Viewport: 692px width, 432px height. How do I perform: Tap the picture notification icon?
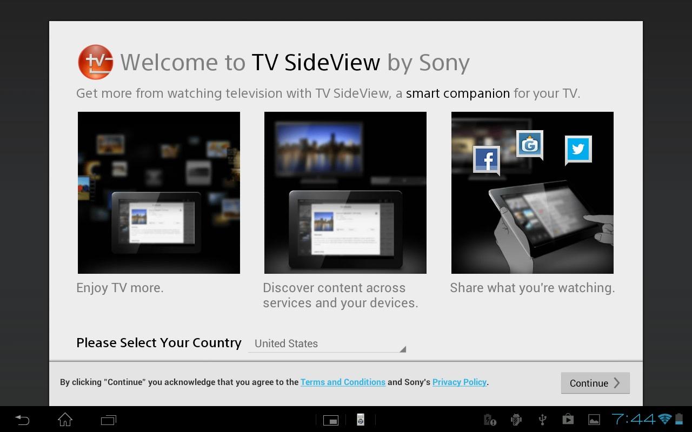[594, 420]
